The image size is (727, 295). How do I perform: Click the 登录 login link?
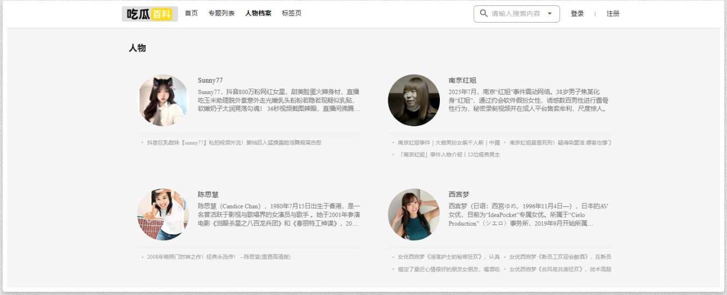tap(577, 14)
